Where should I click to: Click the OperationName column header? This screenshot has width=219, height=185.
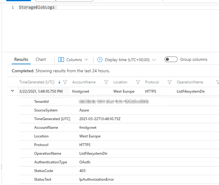pos(190,82)
